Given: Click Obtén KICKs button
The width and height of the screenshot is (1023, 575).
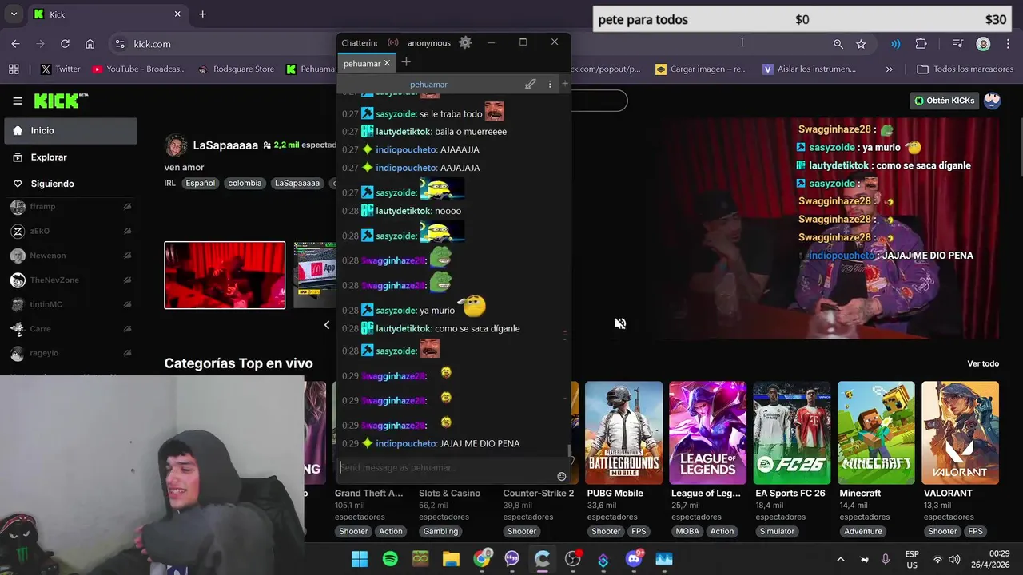Looking at the screenshot, I should pos(945,101).
